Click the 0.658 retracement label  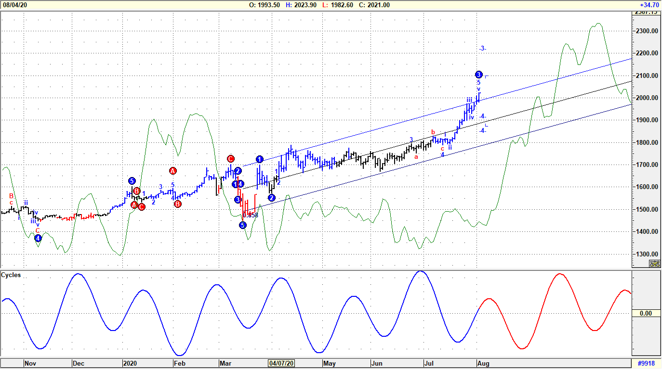click(251, 215)
